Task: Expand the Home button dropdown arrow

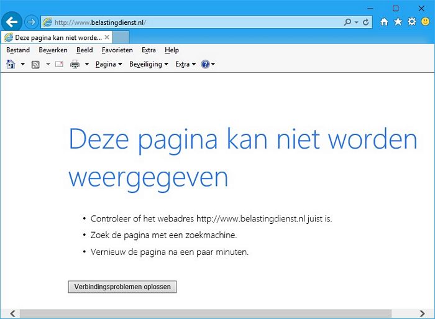Action: pyautogui.click(x=23, y=64)
